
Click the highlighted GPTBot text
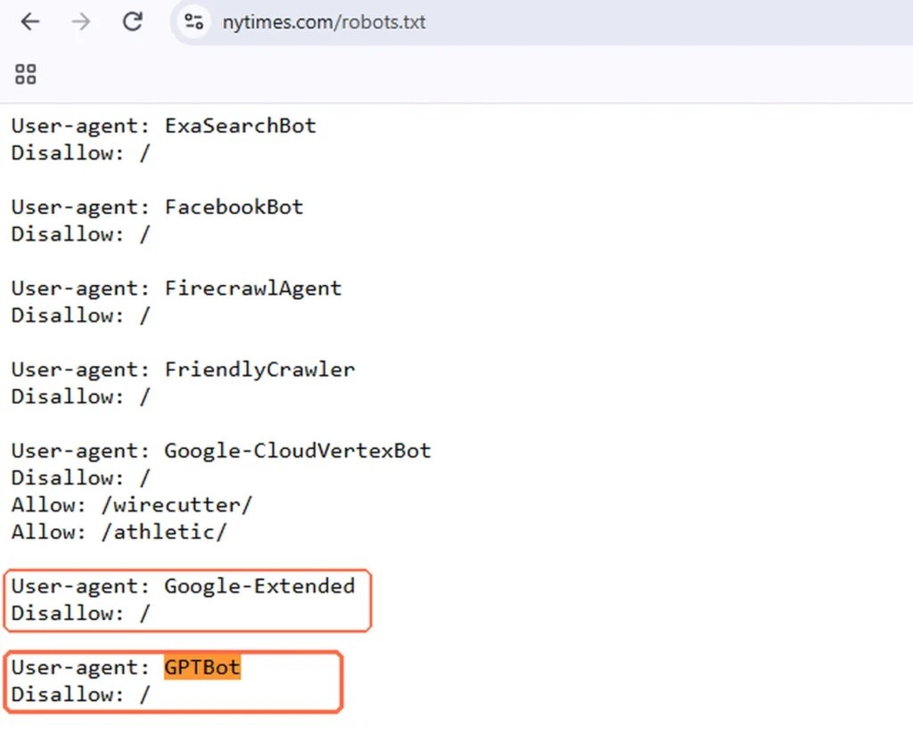pos(202,667)
